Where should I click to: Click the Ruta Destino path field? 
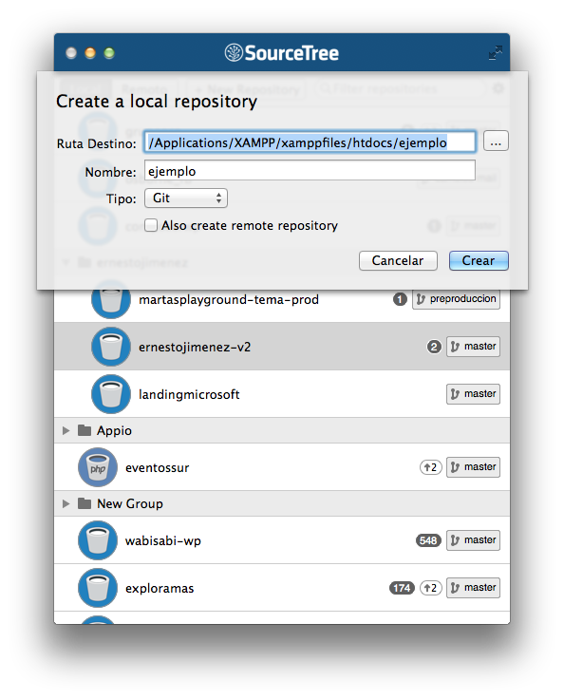click(x=310, y=142)
